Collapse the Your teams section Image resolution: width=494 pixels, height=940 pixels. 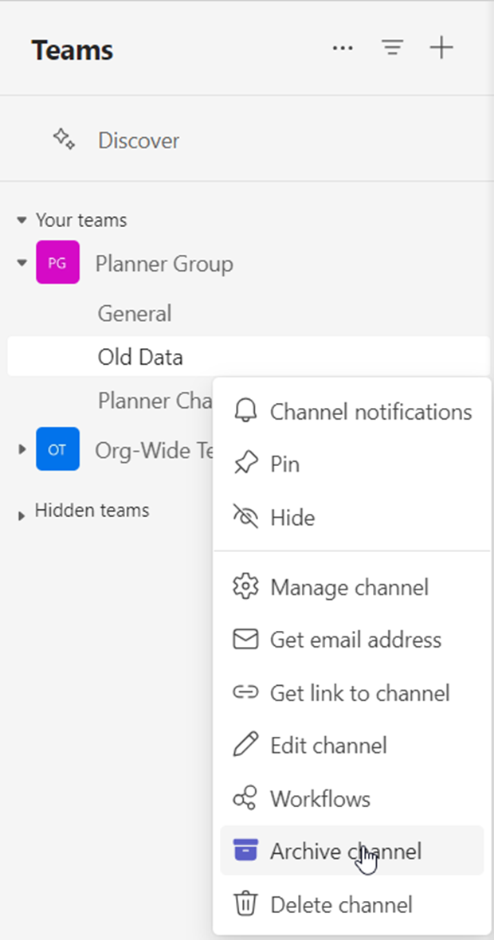coord(21,220)
